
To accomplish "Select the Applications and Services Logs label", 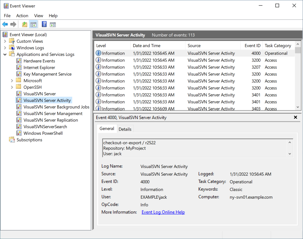I will 45,54.
